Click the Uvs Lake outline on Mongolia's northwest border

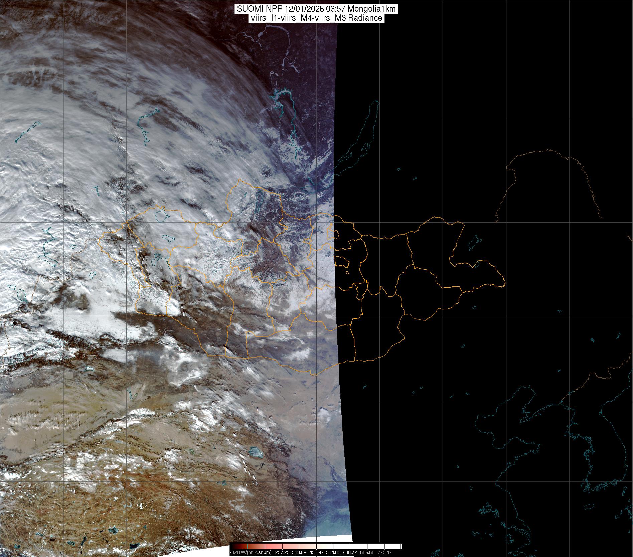click(162, 216)
